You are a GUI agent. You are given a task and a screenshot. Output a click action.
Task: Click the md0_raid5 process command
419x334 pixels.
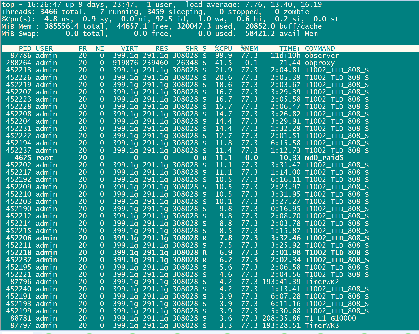324,158
